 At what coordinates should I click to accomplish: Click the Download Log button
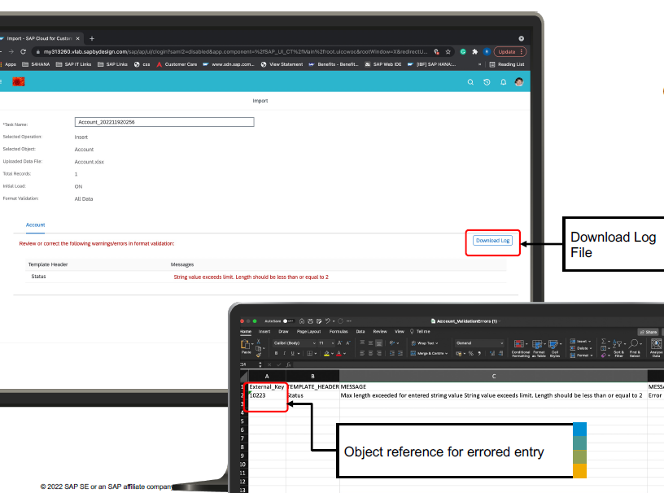pos(492,241)
